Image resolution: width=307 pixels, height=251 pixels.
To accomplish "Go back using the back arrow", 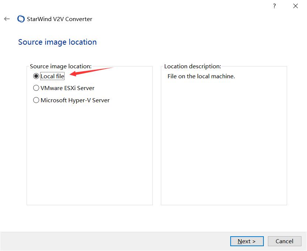I will (7, 19).
